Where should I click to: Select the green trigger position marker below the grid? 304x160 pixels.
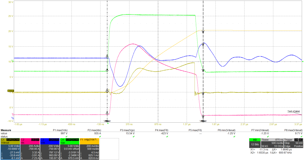tap(108, 123)
